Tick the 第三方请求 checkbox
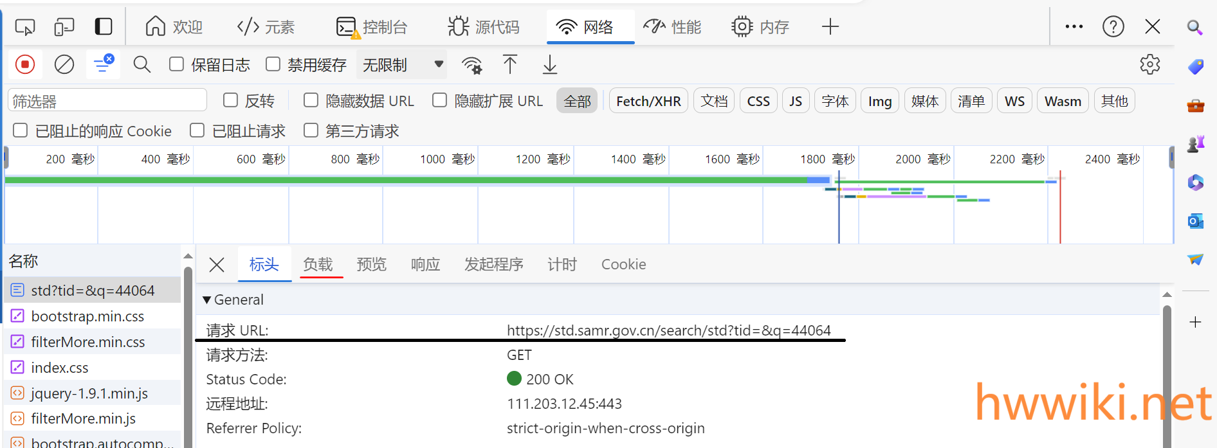1217x448 pixels. click(311, 130)
